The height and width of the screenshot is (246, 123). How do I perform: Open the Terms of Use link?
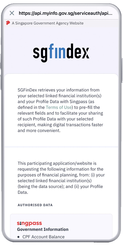[x=58, y=107]
